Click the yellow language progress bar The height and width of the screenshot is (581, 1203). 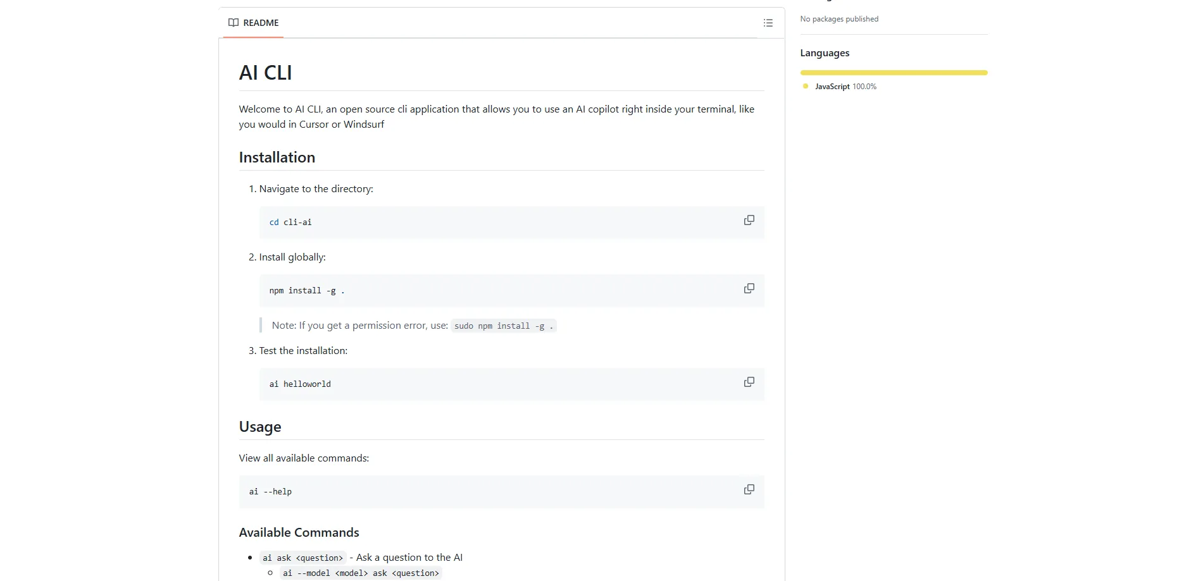(893, 73)
